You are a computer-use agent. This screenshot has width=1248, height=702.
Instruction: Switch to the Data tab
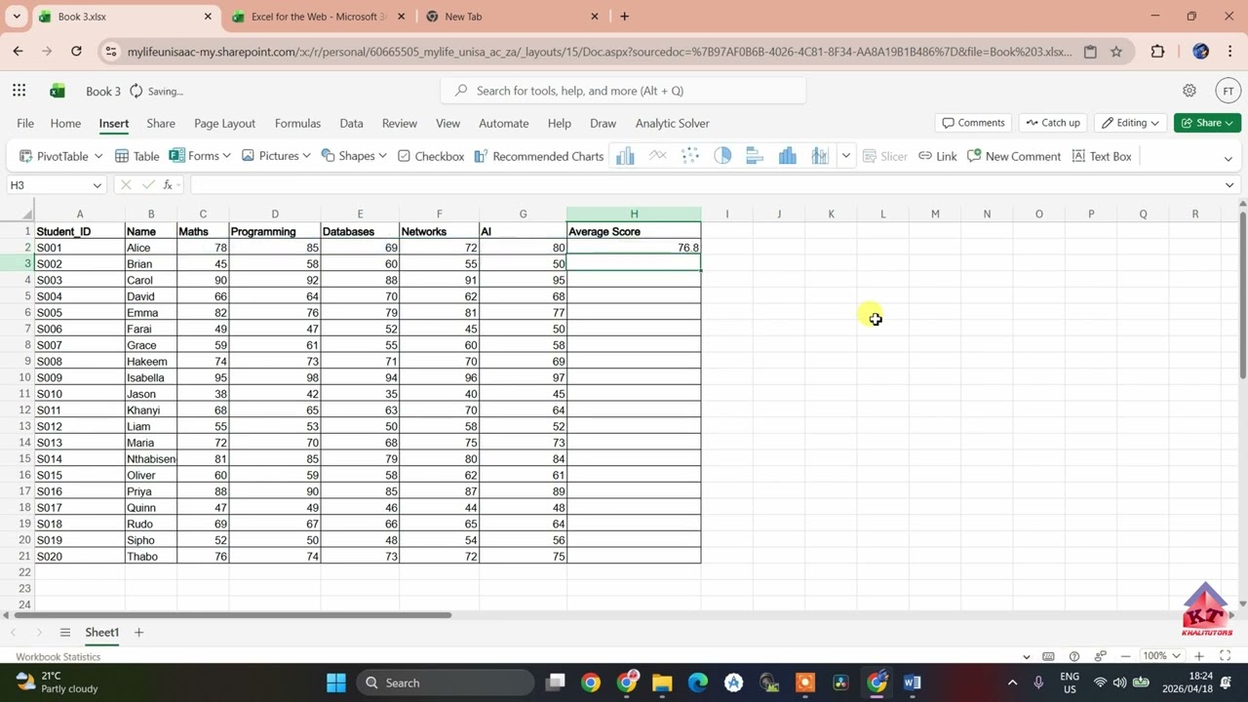point(351,123)
